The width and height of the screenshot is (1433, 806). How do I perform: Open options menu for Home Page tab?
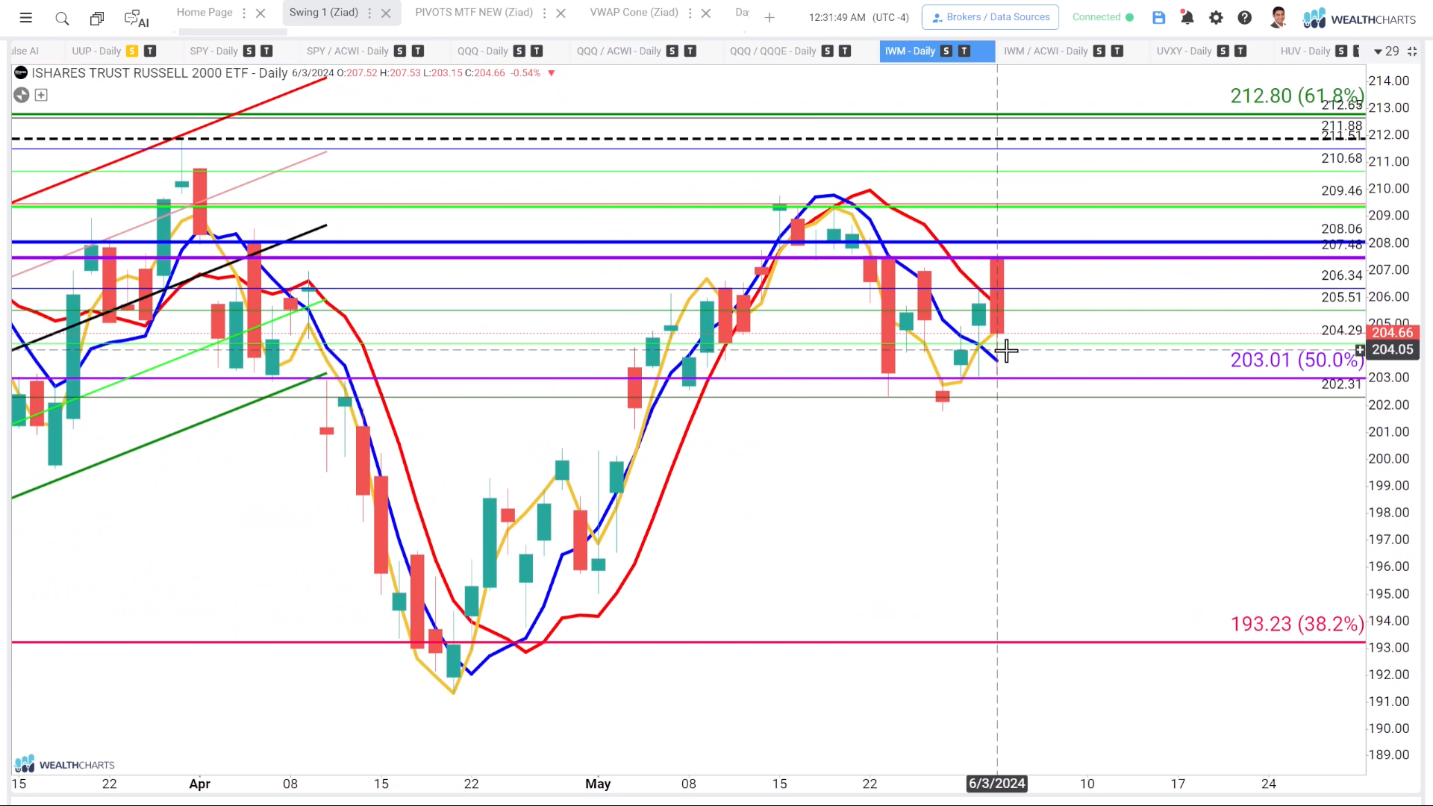tap(244, 13)
